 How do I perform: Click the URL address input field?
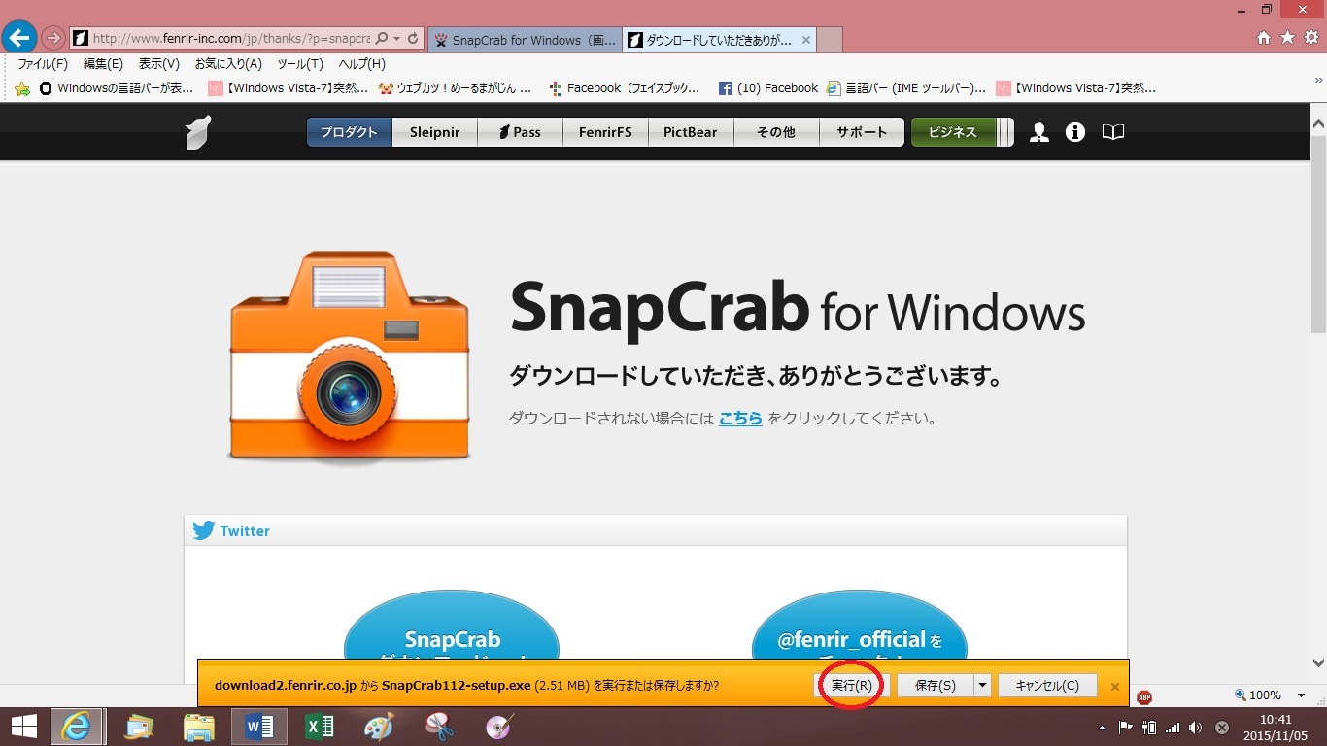(x=231, y=39)
